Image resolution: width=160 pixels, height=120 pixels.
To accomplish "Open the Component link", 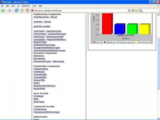I will pos(40,109).
